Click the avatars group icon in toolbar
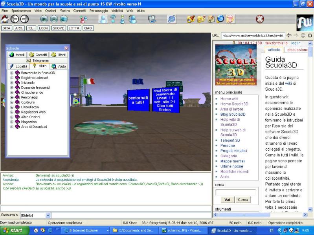Viewport: 314px width, 235px height. (x=83, y=19)
